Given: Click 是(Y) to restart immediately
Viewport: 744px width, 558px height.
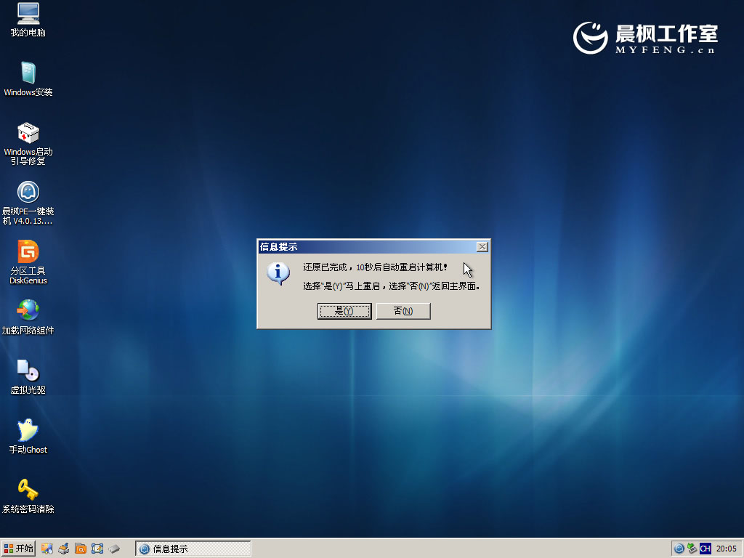Looking at the screenshot, I should tap(344, 311).
